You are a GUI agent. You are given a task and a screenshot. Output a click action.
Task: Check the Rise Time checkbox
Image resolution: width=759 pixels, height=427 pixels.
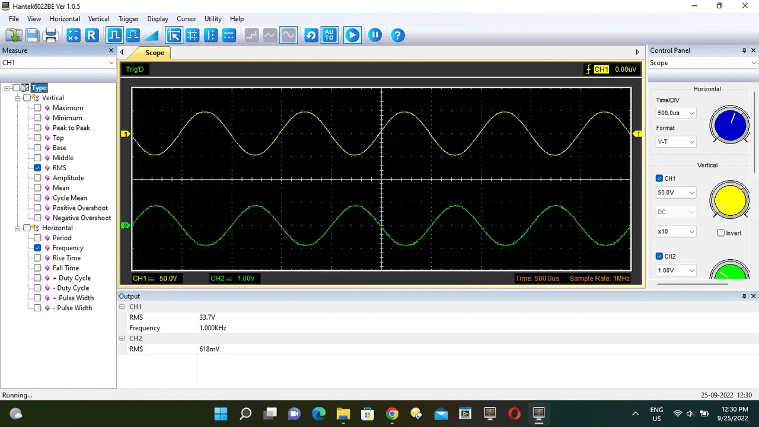pos(37,258)
